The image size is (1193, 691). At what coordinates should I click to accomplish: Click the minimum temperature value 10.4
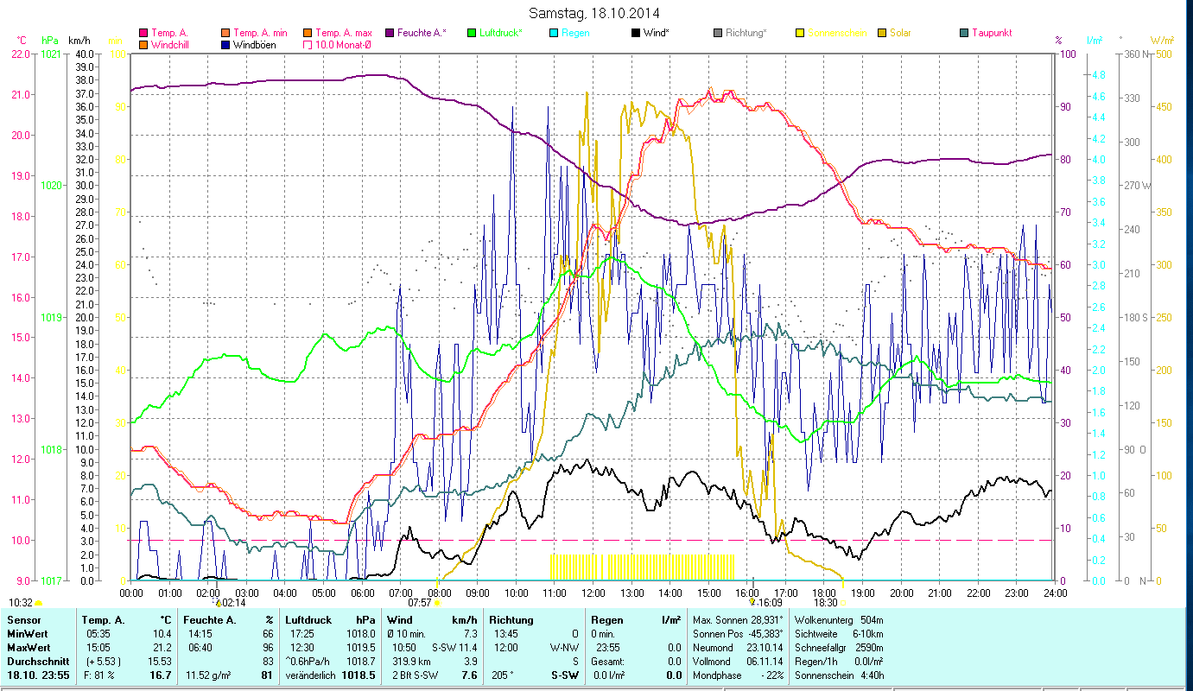(x=163, y=634)
